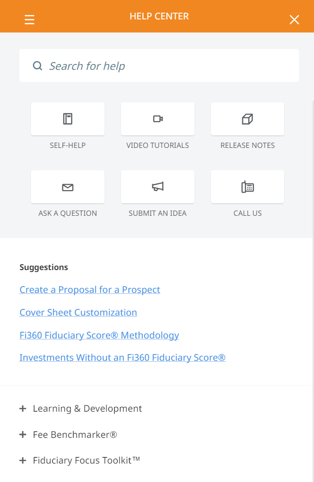Viewport: 314px width, 482px height.
Task: Expand the Fiduciary Focus Toolkit section
Action: click(23, 461)
